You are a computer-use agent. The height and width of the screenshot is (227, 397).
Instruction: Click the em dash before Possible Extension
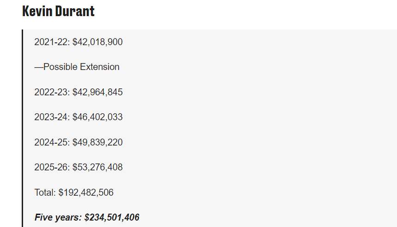[39, 67]
